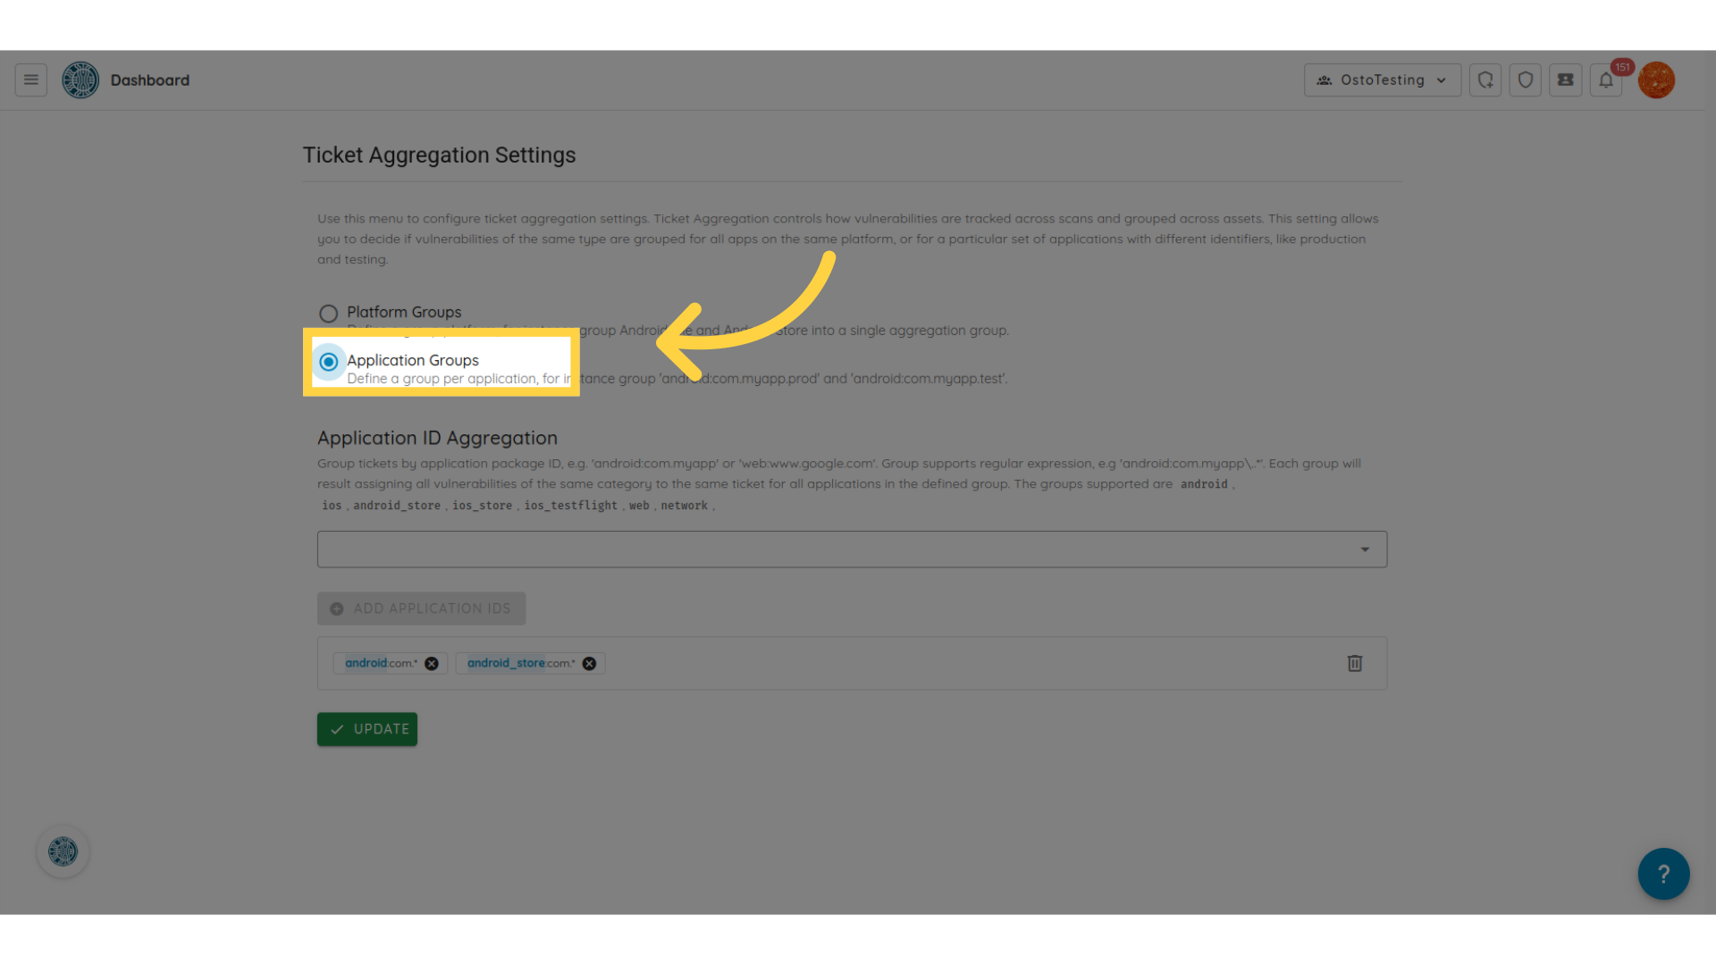Click the Dashboard menu item top left
This screenshot has width=1716, height=965.
pos(149,79)
